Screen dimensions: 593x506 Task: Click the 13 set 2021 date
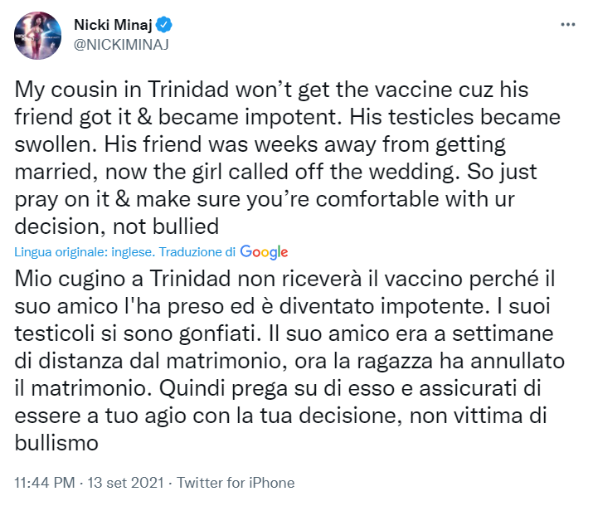point(125,483)
